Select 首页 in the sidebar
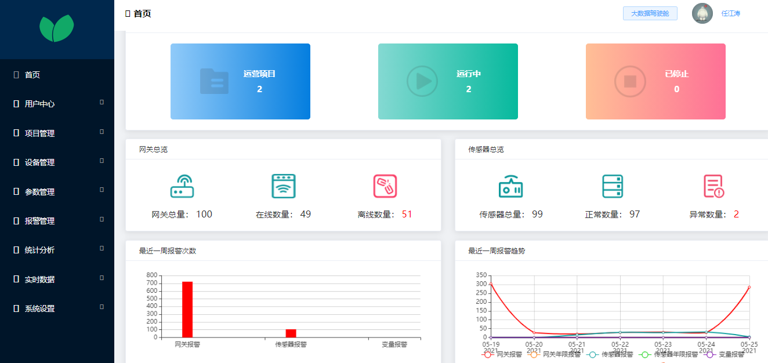Image resolution: width=768 pixels, height=363 pixels. [x=32, y=75]
